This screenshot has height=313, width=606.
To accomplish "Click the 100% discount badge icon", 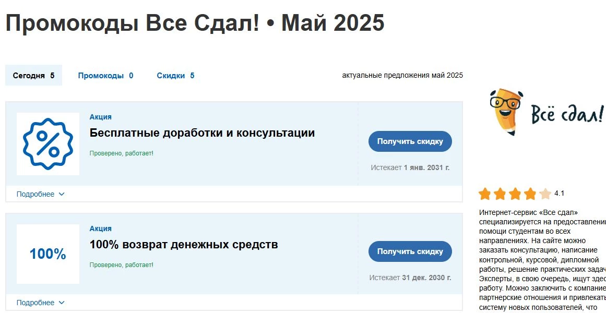I will (x=47, y=254).
